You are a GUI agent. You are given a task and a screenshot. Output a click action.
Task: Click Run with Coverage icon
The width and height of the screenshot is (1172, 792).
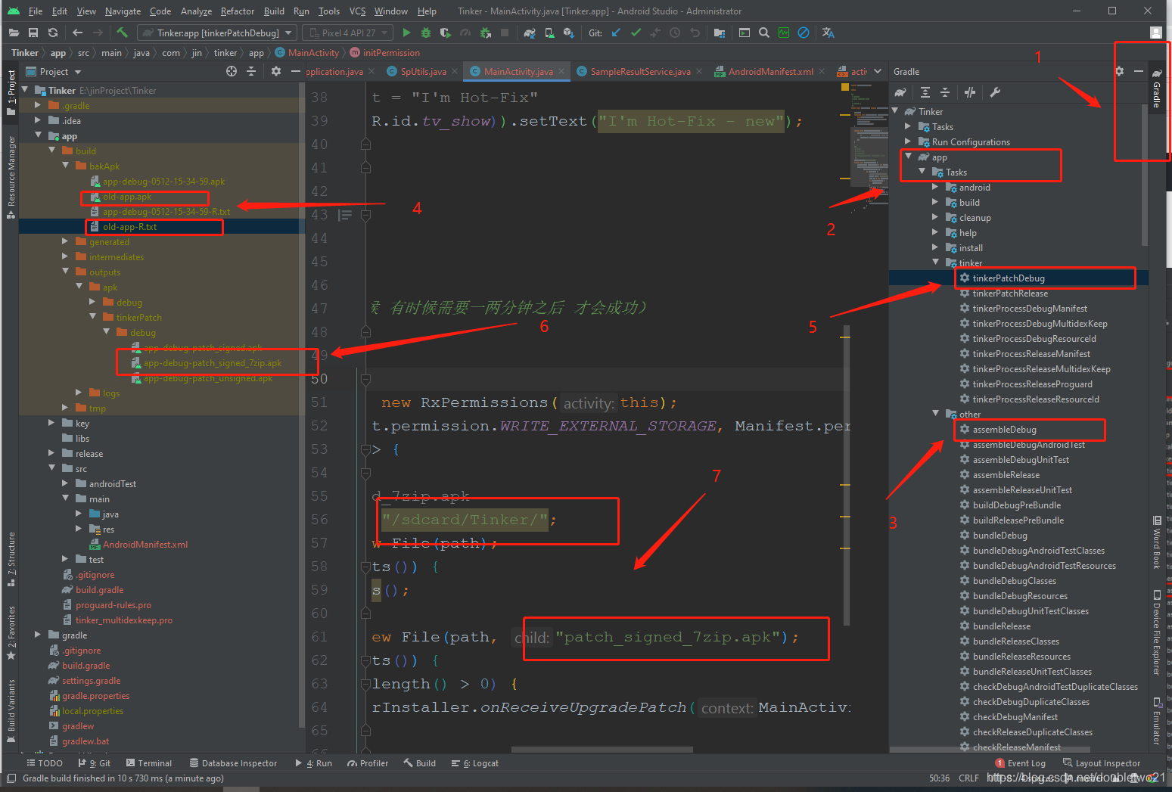[x=446, y=33]
